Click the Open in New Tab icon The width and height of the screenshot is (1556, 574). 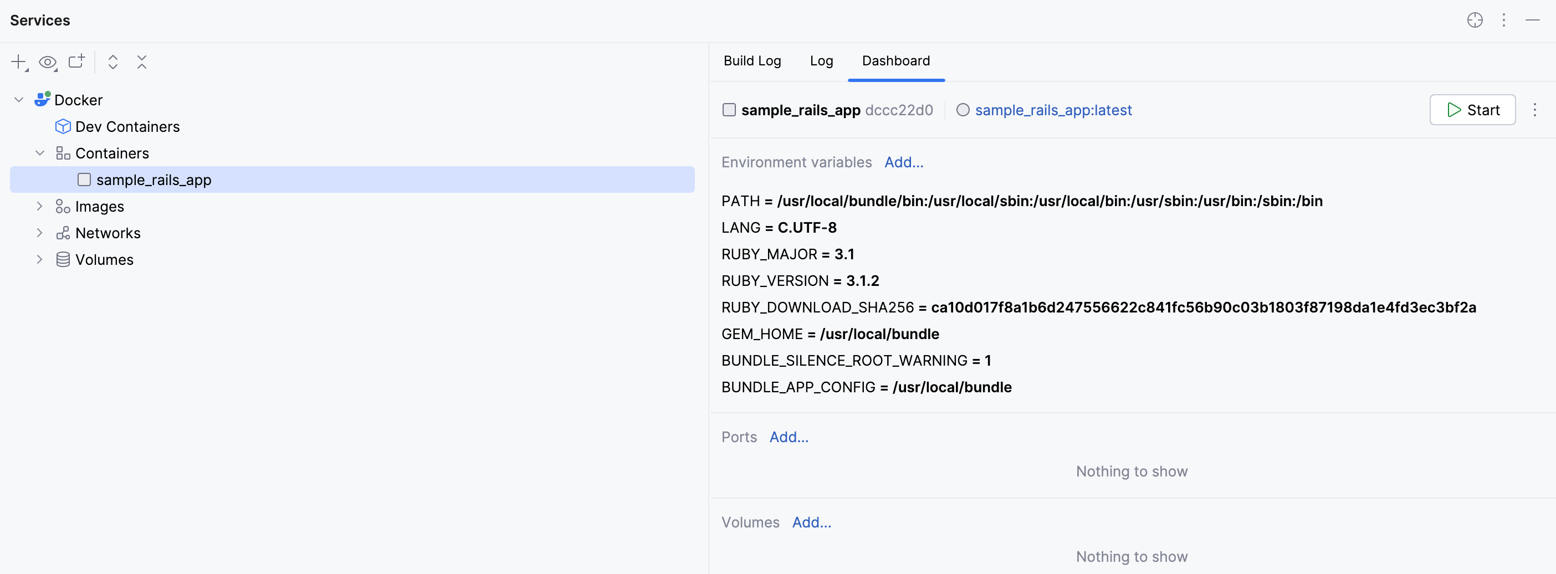coord(76,61)
